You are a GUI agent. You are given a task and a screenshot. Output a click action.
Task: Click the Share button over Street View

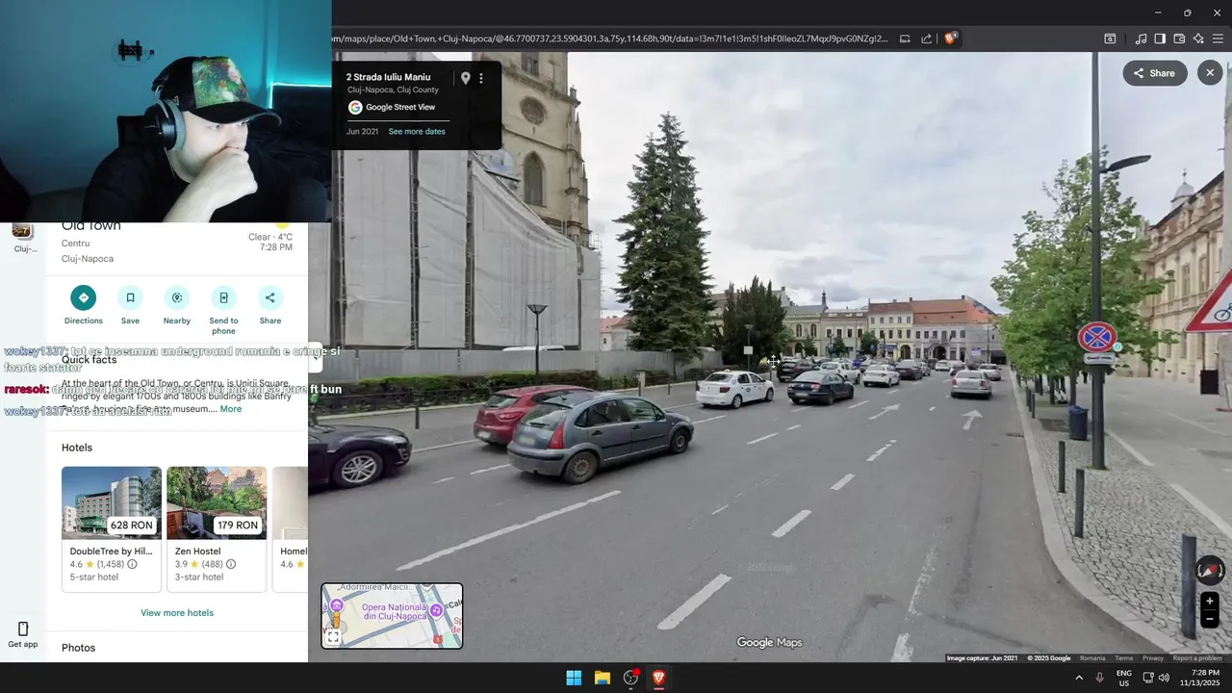pyautogui.click(x=1155, y=73)
